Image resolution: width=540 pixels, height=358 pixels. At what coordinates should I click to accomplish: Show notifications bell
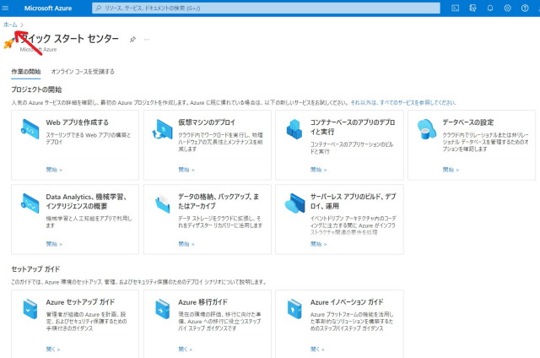(490, 8)
